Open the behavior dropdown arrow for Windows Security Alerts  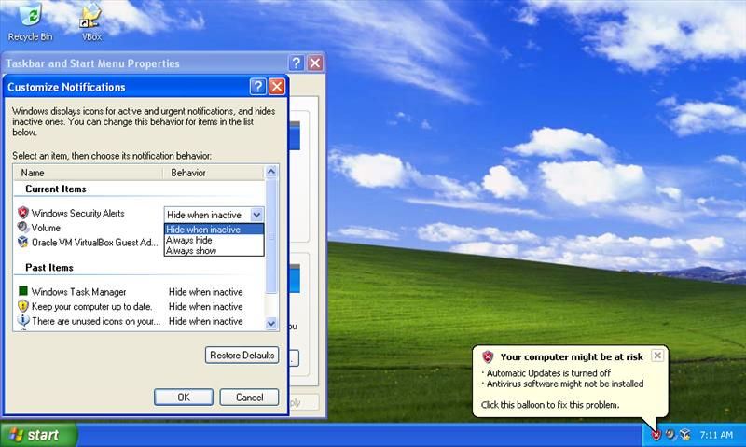[x=256, y=215]
